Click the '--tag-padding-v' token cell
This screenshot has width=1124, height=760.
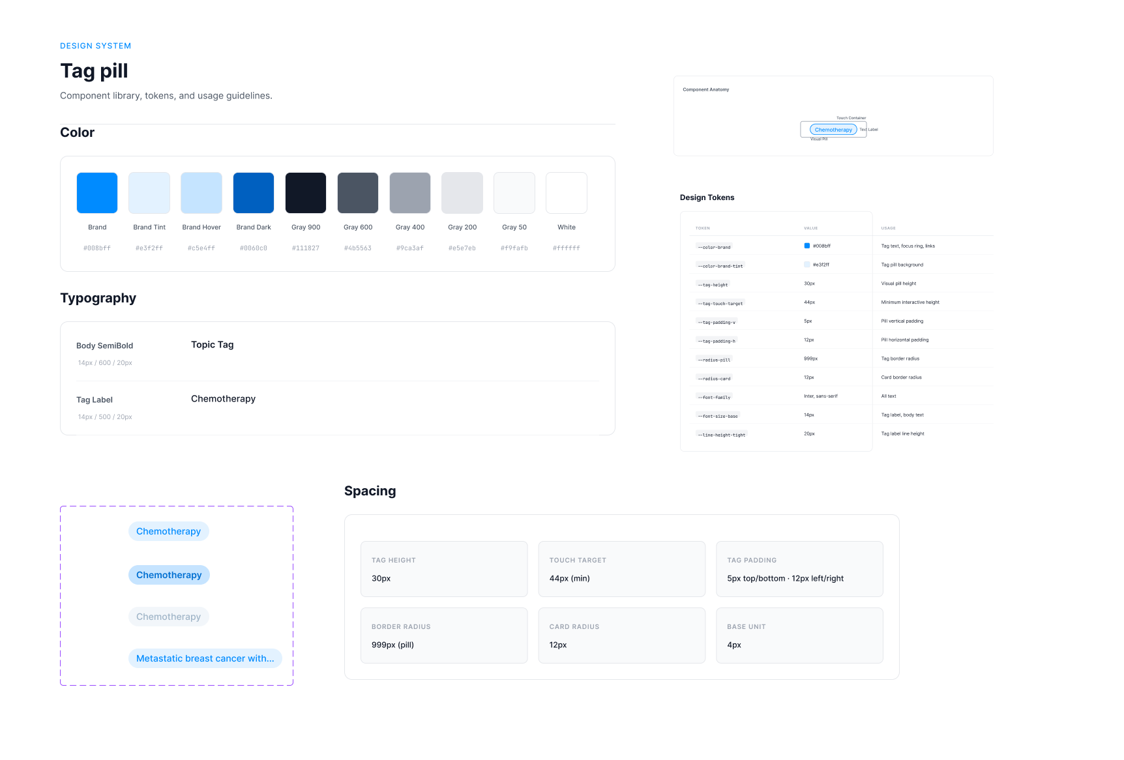click(x=717, y=322)
